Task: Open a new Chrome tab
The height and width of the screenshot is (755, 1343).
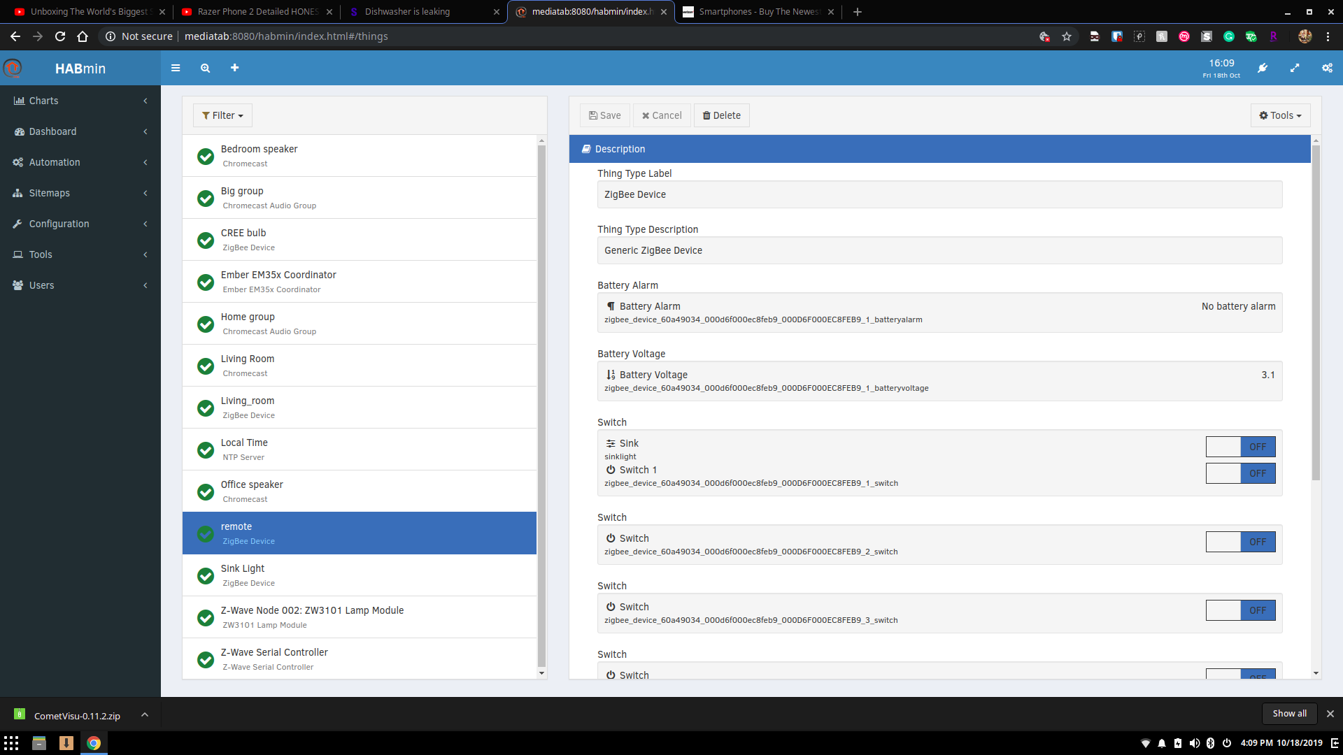Action: pos(857,12)
